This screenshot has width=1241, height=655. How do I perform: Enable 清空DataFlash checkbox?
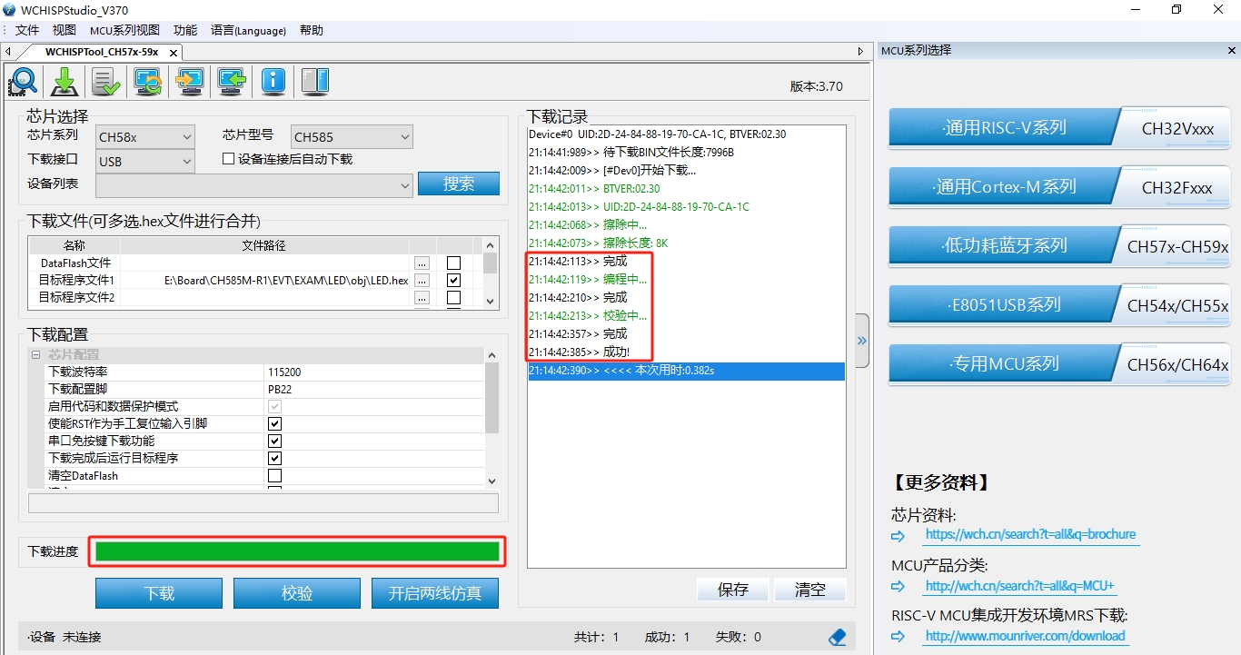[274, 476]
